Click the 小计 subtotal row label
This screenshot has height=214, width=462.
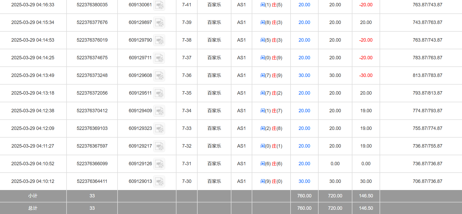pyautogui.click(x=33, y=196)
